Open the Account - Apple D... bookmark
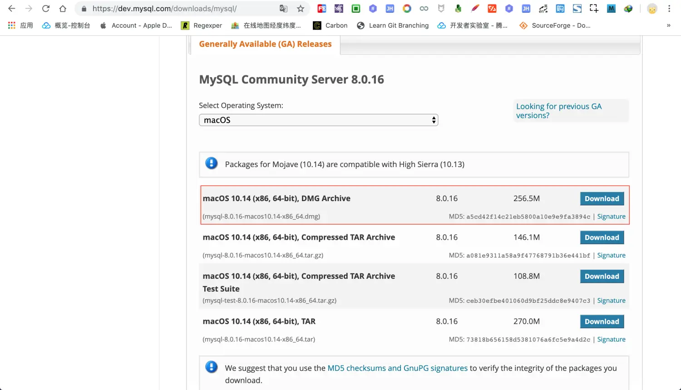Screen dimensions: 681x390 tap(136, 25)
